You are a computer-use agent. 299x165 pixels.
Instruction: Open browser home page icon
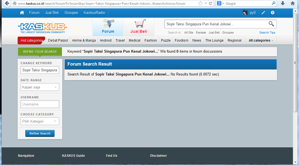point(293,3)
